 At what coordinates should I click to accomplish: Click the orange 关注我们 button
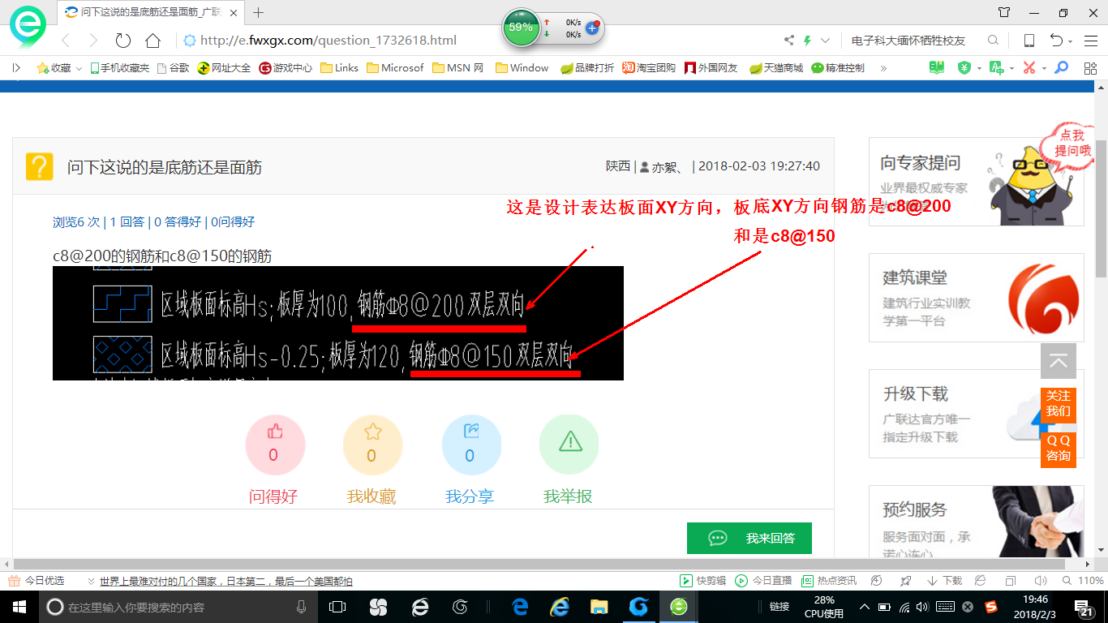[x=1059, y=404]
